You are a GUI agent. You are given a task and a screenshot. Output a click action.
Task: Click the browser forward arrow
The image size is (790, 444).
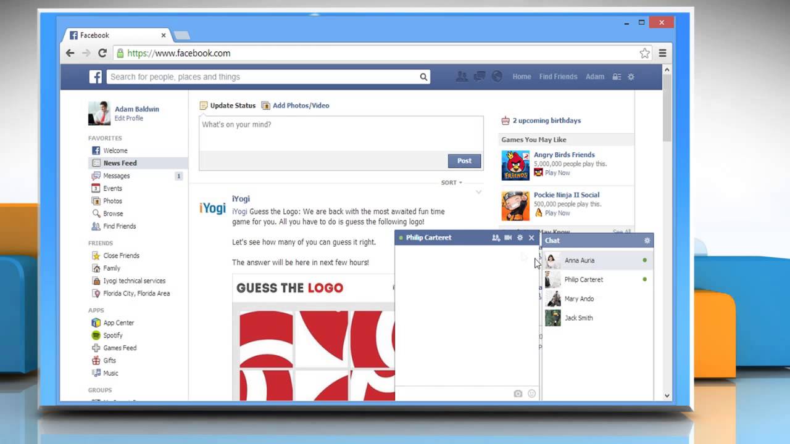tap(86, 53)
